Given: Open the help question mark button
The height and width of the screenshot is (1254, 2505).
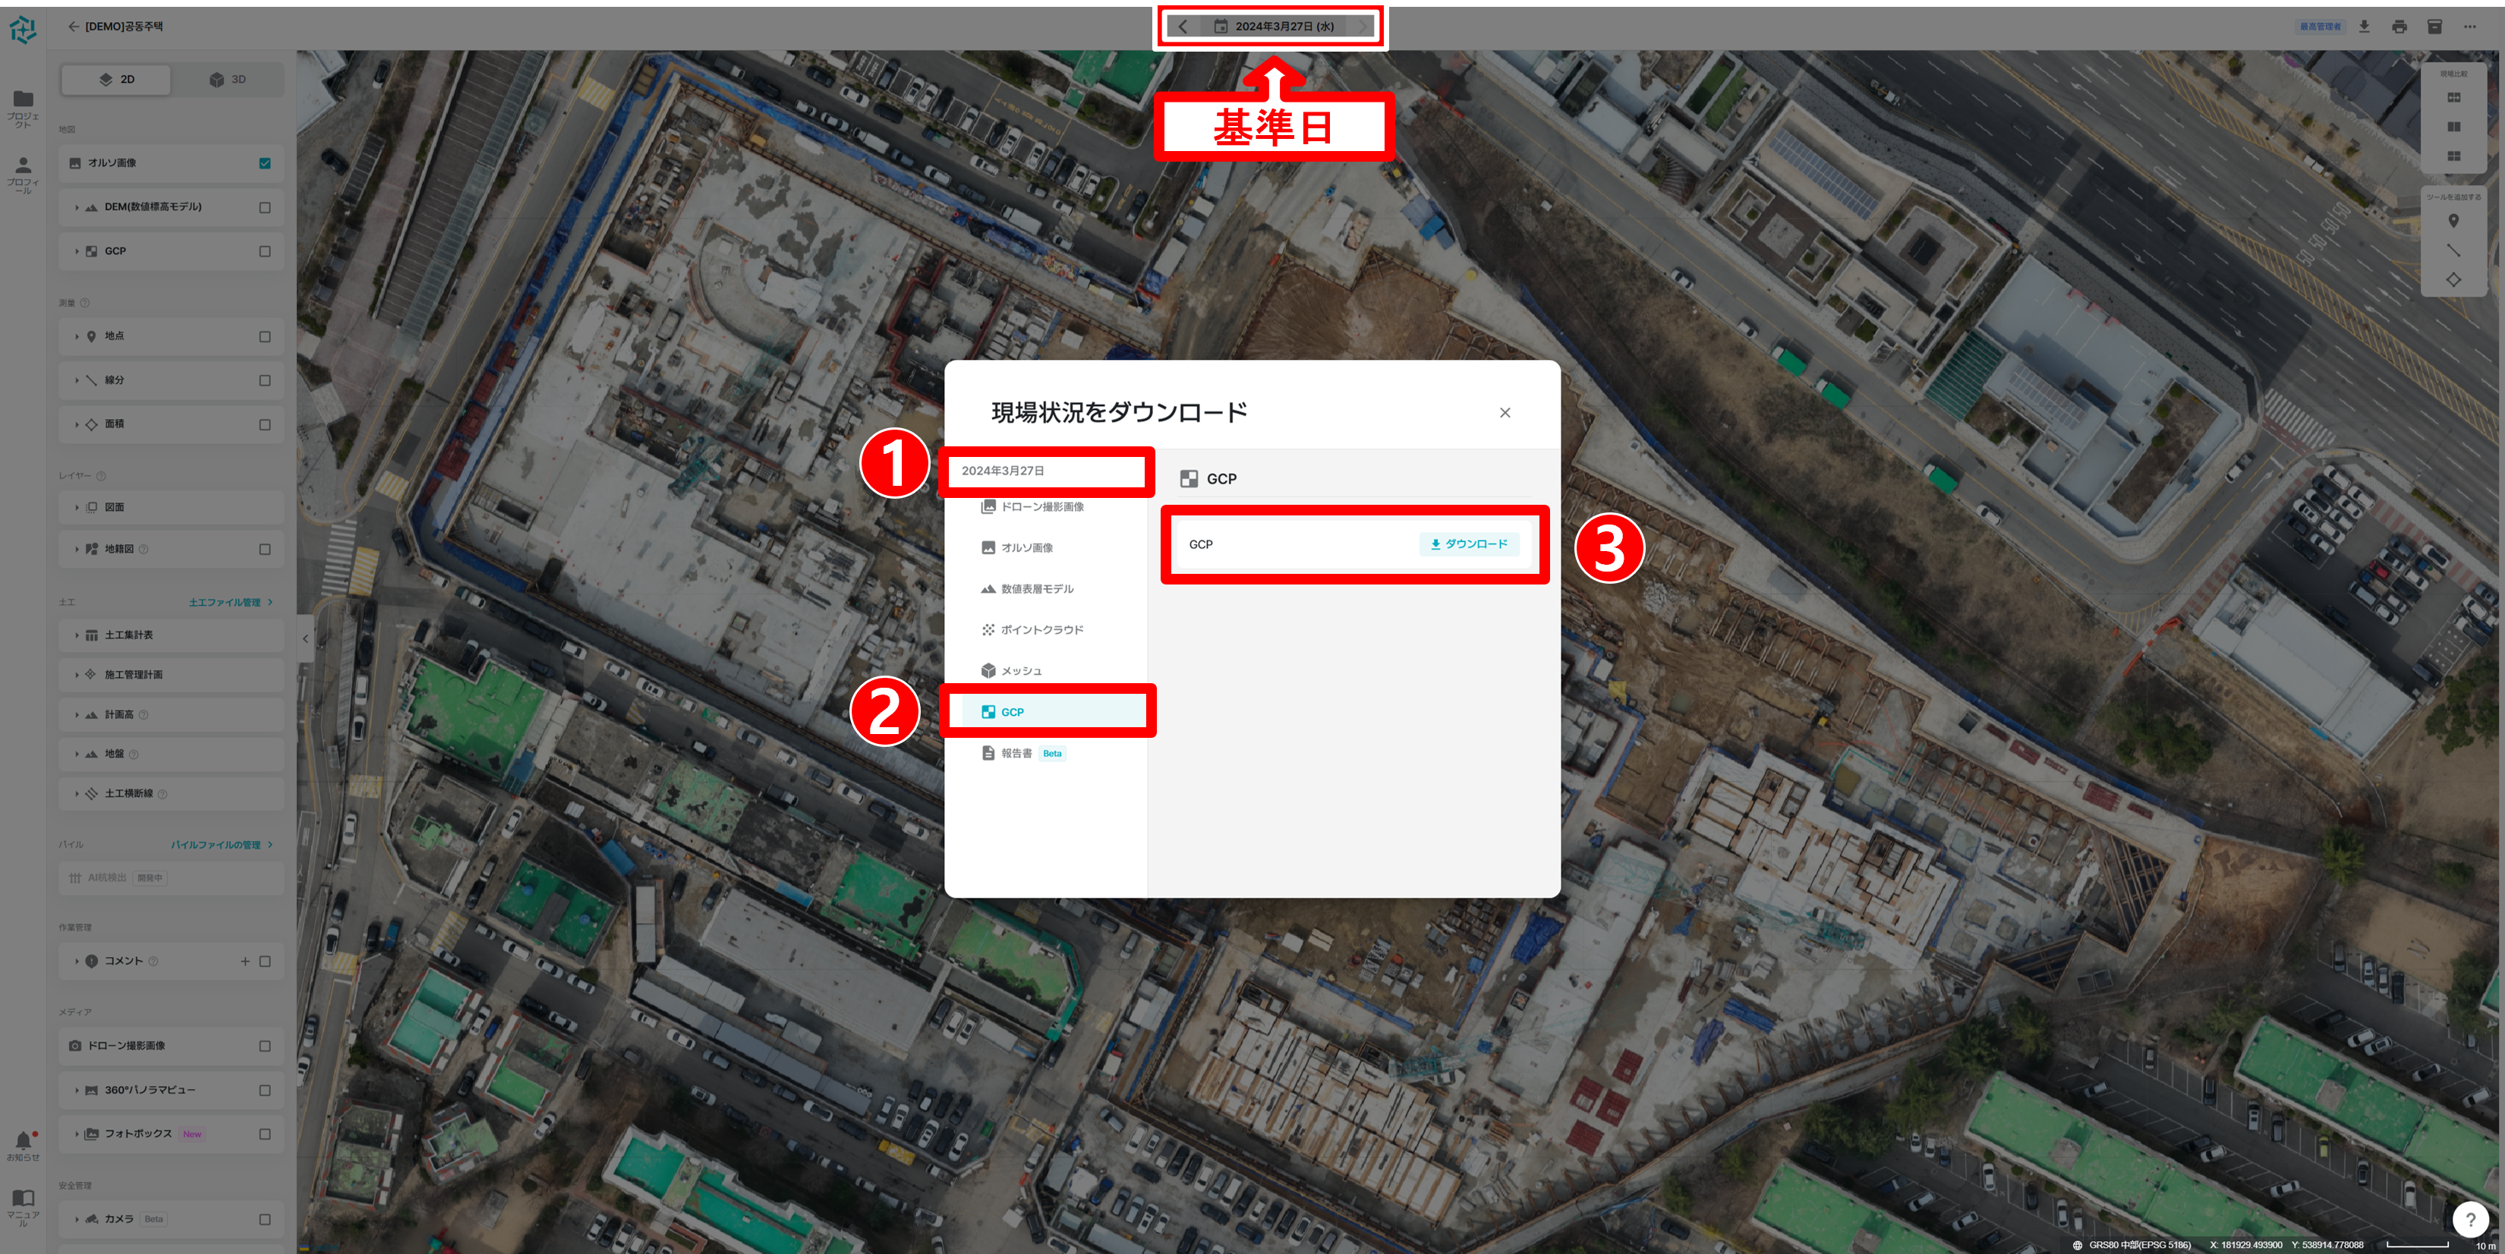Looking at the screenshot, I should point(2470,1219).
